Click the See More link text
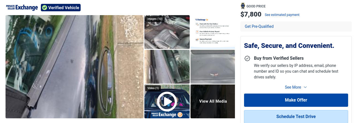The width and height of the screenshot is (360, 123). click(293, 87)
